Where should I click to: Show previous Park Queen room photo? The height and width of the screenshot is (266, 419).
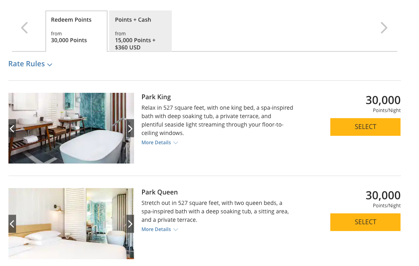pos(12,224)
